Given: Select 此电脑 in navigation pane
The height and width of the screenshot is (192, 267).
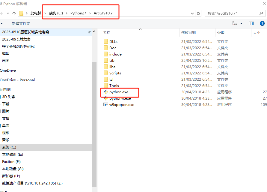Looking at the screenshot, I should click(5, 89).
